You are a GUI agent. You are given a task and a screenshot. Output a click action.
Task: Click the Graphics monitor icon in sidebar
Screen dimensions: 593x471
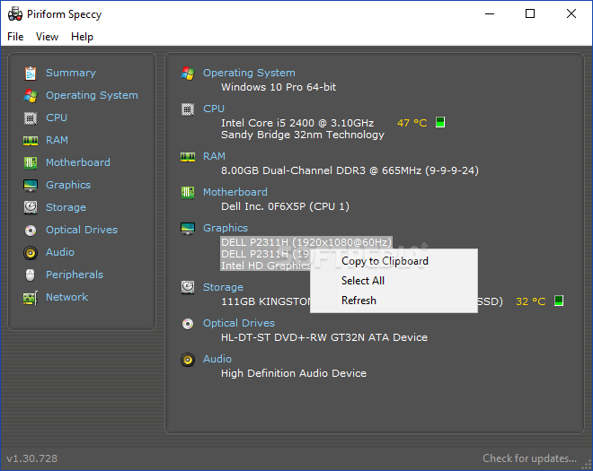coord(31,186)
